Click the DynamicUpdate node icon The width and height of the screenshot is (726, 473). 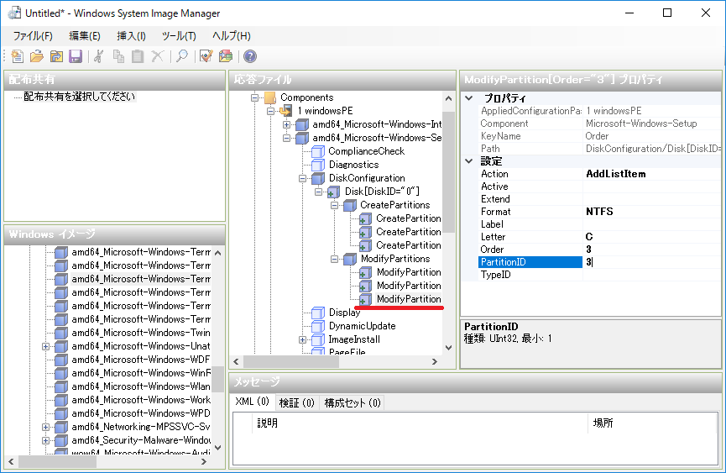[317, 326]
